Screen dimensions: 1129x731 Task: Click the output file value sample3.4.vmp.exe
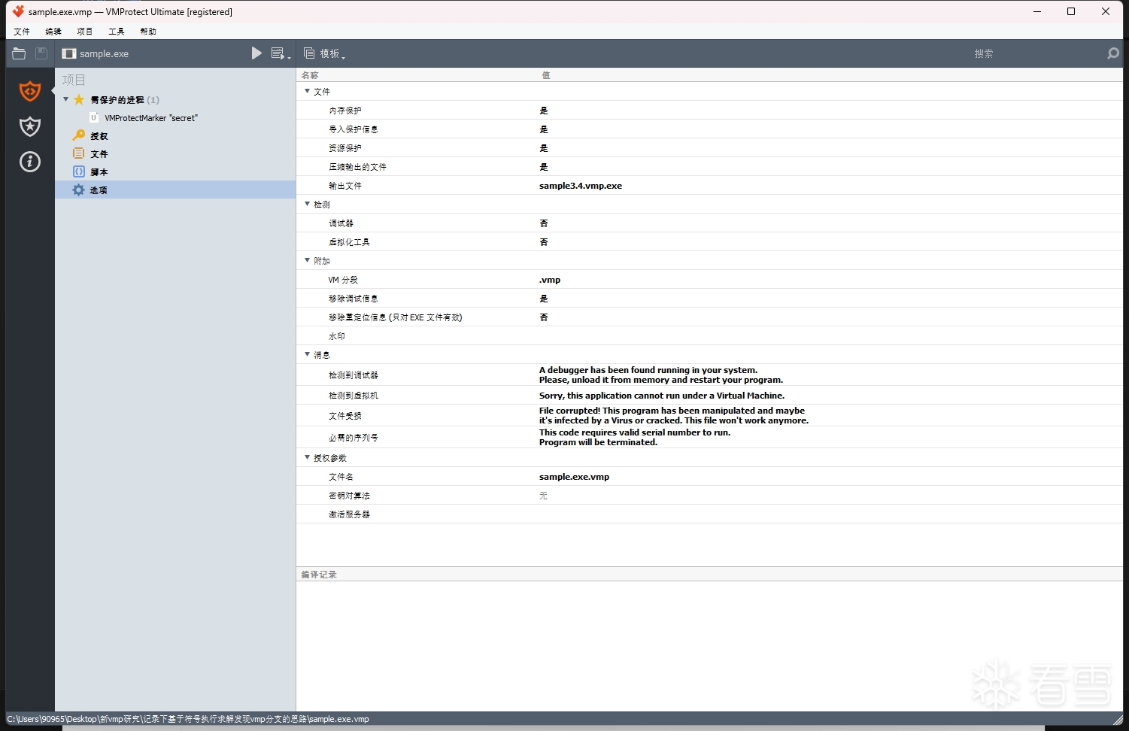pyautogui.click(x=581, y=186)
